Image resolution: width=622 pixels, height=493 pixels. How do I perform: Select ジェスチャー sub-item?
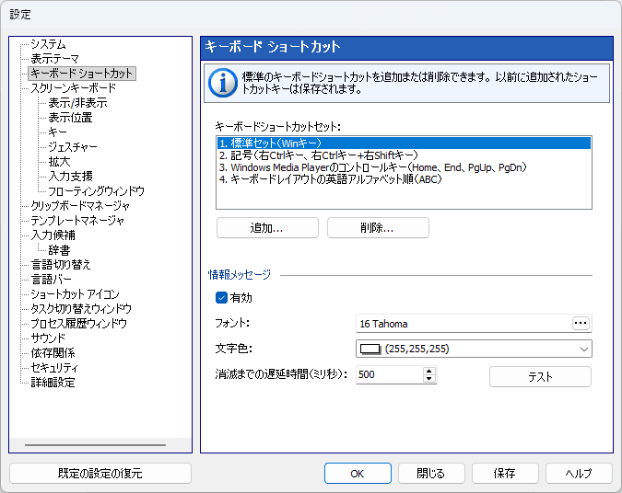(73, 146)
